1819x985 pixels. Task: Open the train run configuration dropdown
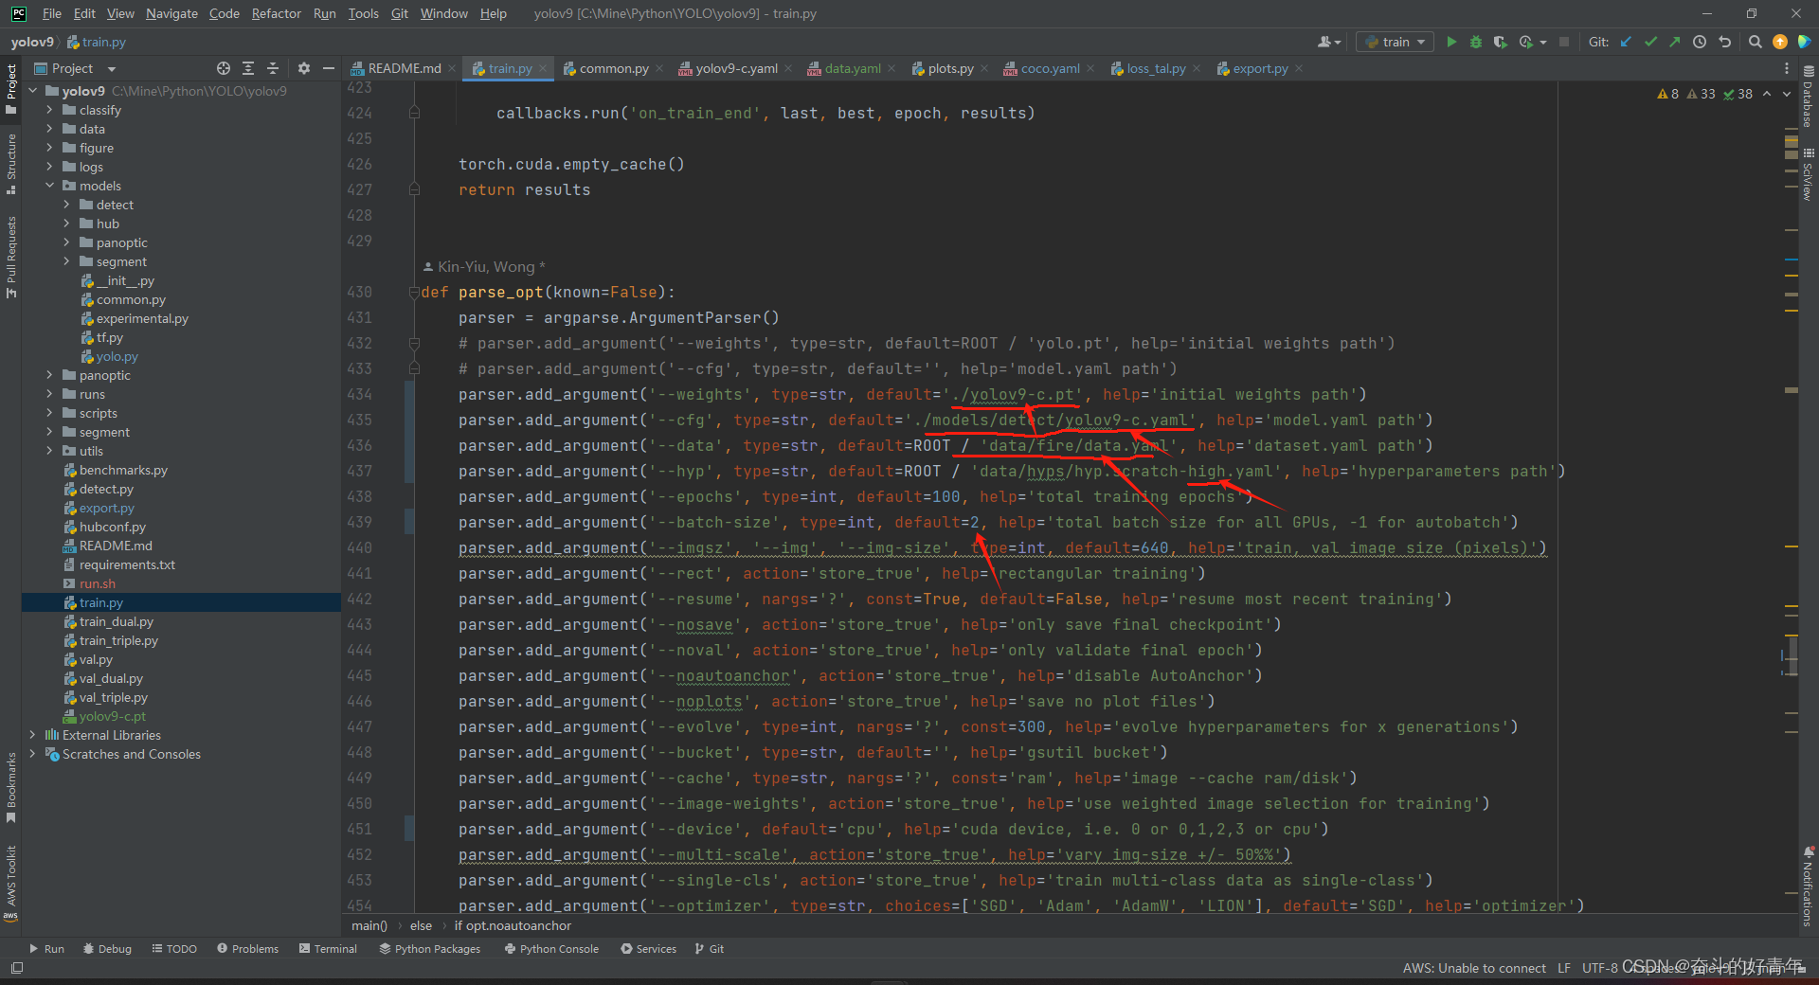tap(1395, 42)
